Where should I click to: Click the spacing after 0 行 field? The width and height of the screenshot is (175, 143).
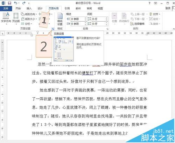[x=99, y=24]
